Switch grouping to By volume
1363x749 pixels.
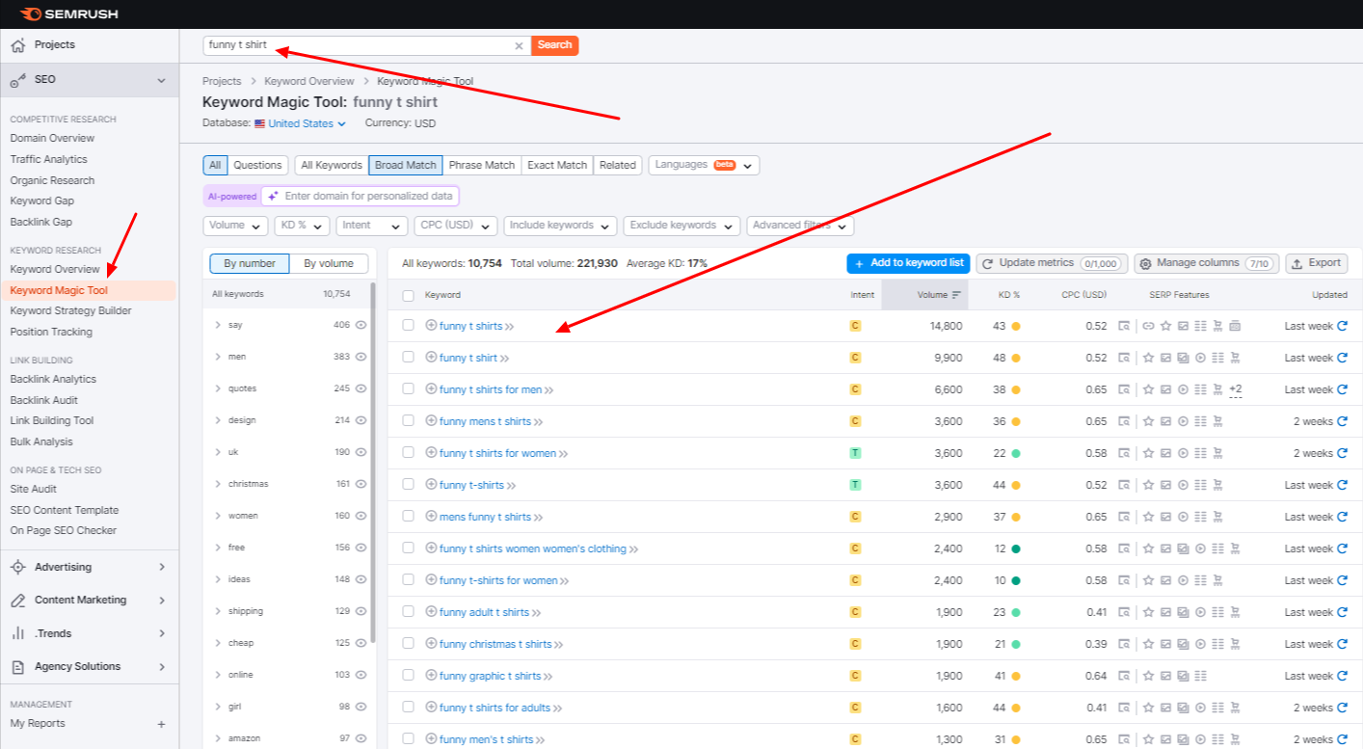click(329, 263)
